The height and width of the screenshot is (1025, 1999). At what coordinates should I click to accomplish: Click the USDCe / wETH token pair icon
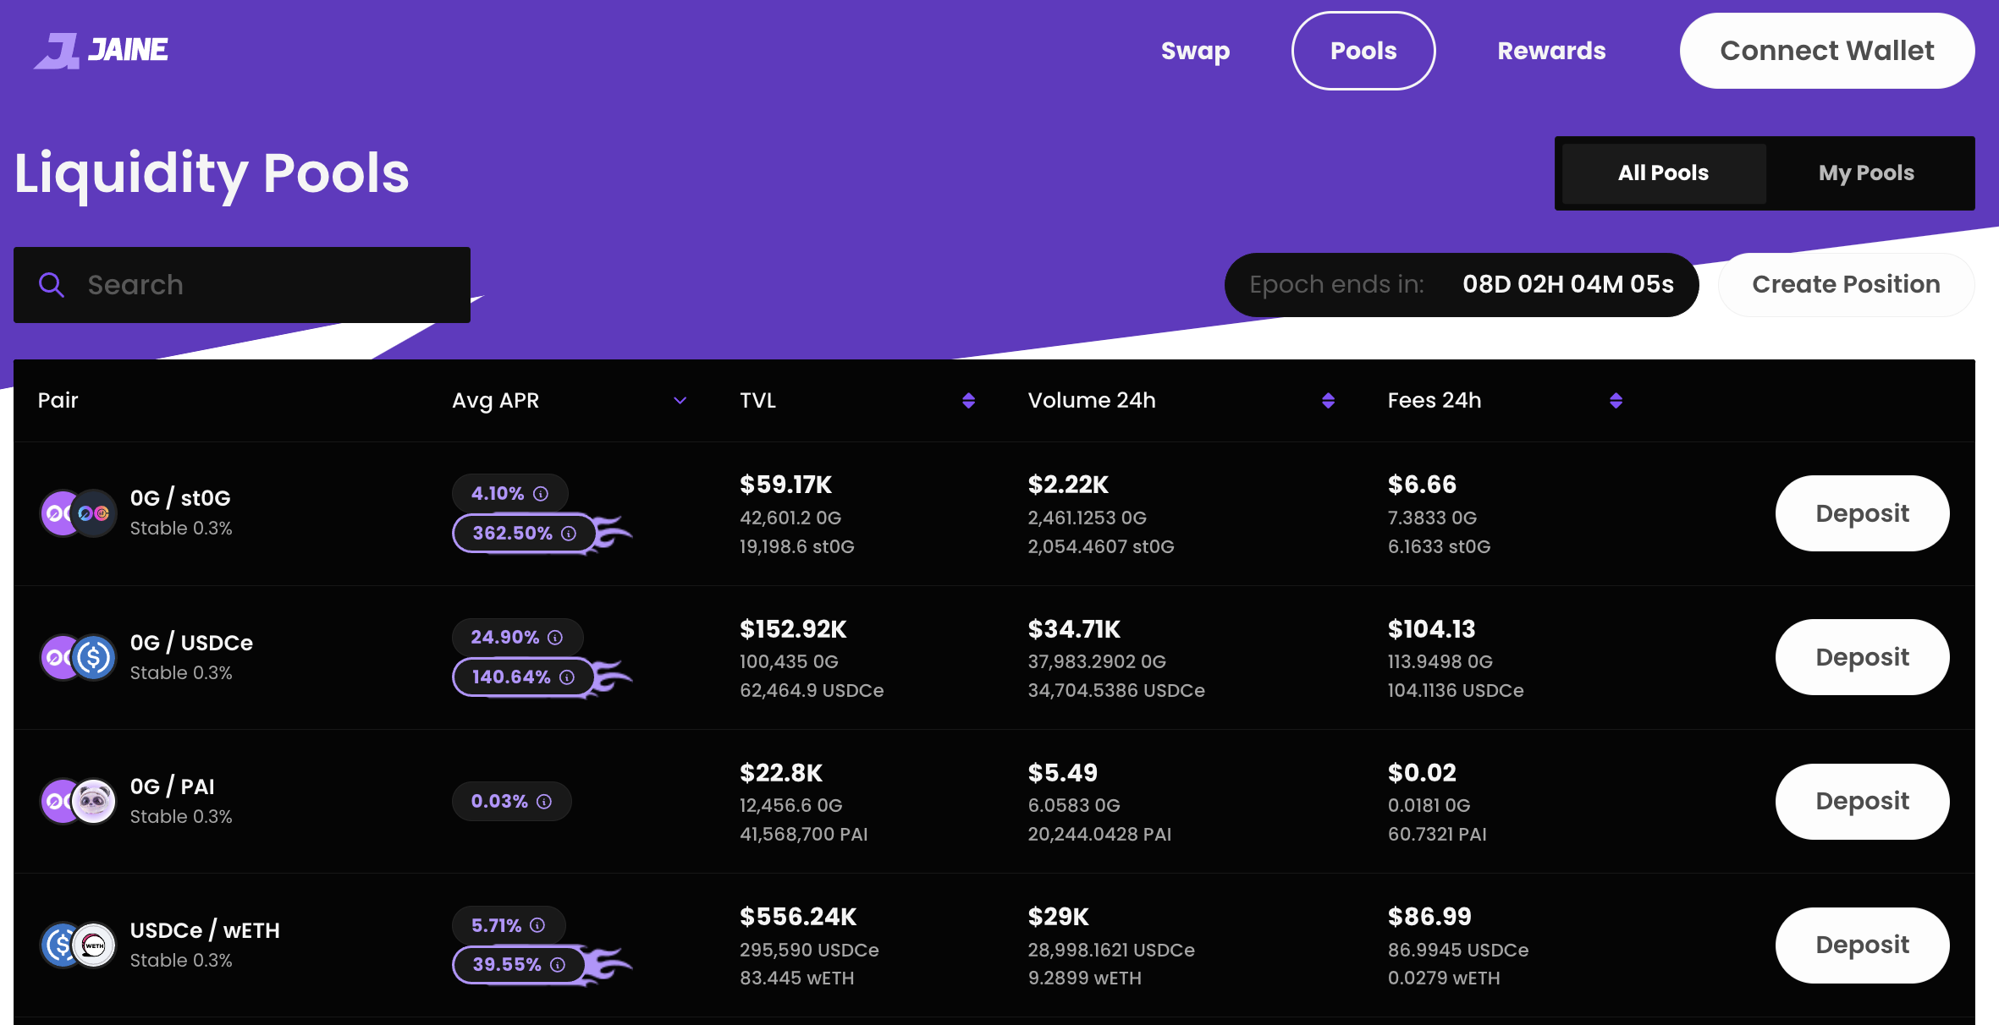pyautogui.click(x=78, y=945)
